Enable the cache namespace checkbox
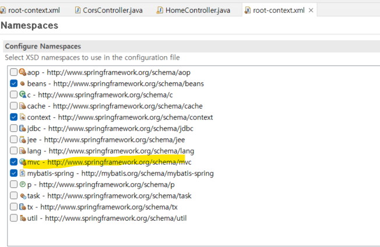The width and height of the screenshot is (380, 247). 13,106
